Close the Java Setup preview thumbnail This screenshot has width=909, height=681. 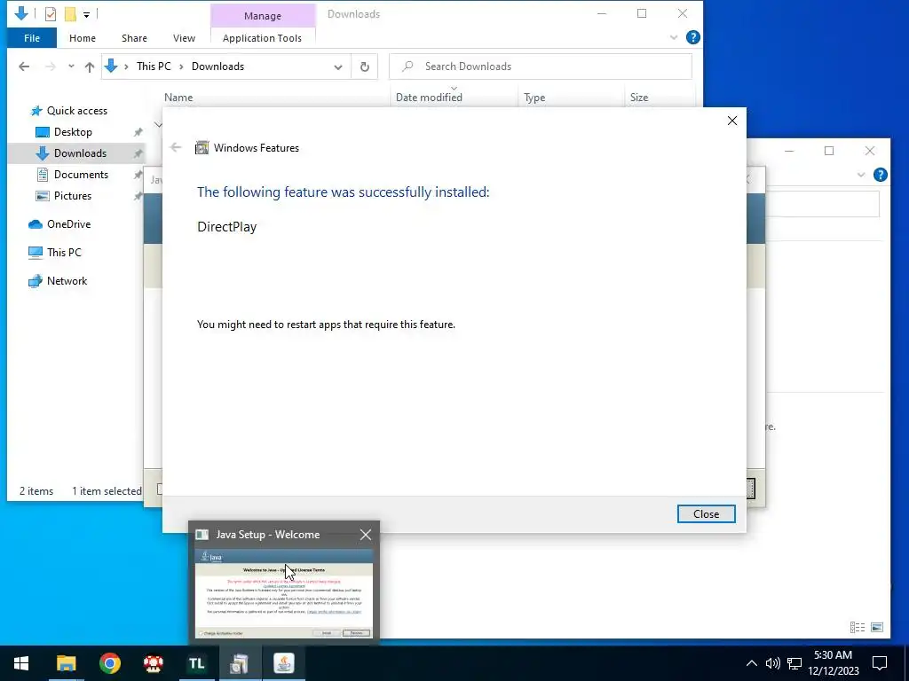click(x=365, y=535)
